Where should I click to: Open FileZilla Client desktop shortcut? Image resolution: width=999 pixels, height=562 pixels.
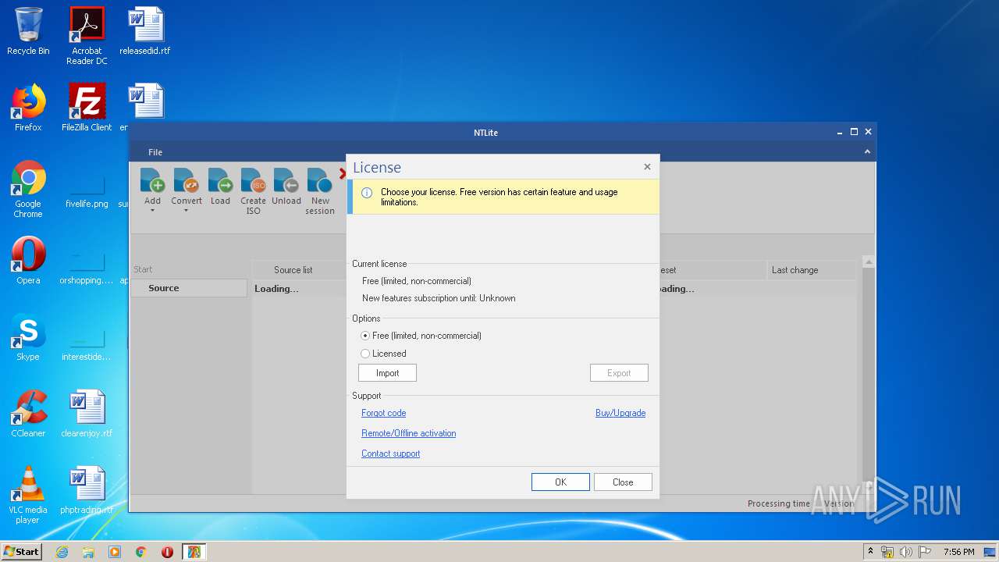tap(87, 108)
